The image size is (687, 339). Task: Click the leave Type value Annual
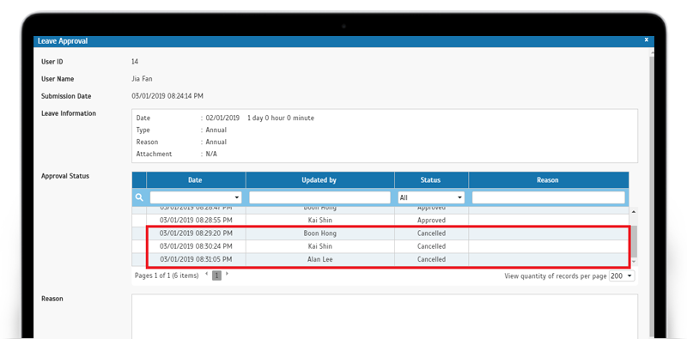tap(216, 130)
